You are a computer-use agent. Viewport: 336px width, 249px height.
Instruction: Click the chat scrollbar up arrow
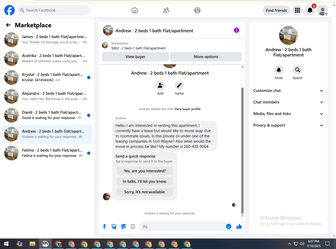point(242,67)
